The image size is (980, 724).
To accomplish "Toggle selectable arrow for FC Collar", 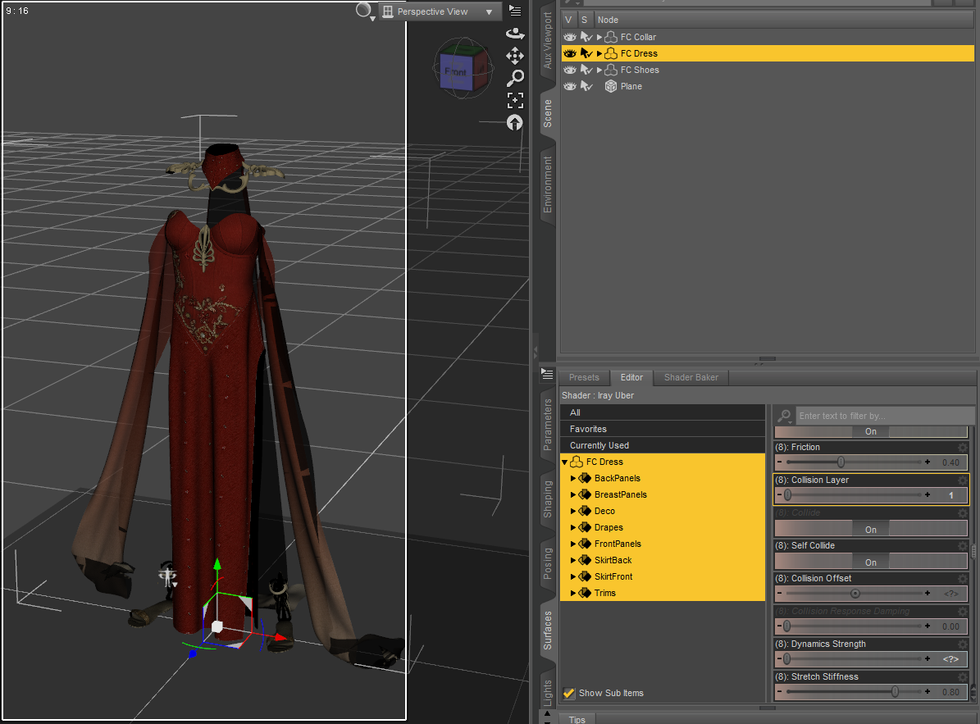I will pos(586,37).
